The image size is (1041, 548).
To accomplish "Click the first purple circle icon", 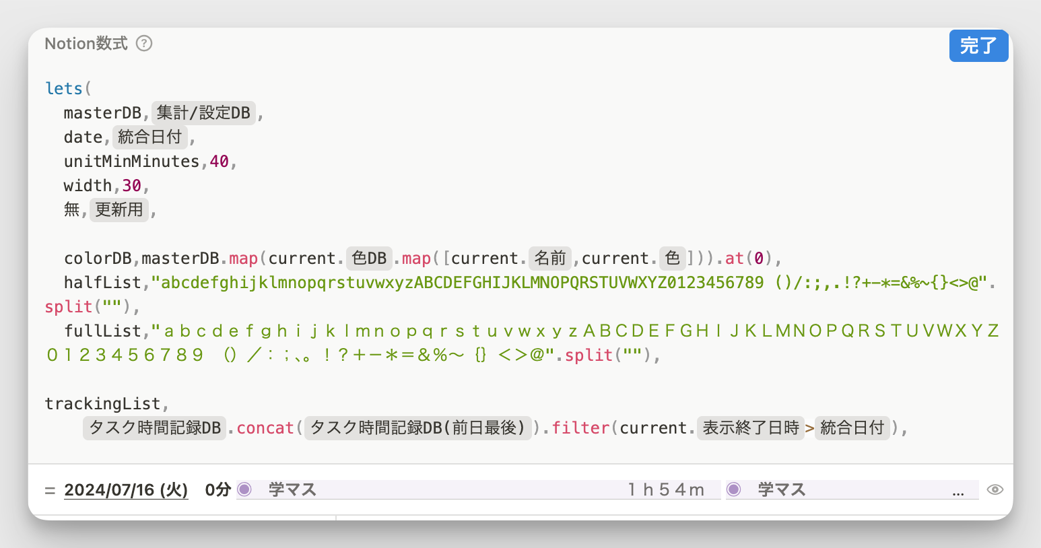I will (244, 489).
